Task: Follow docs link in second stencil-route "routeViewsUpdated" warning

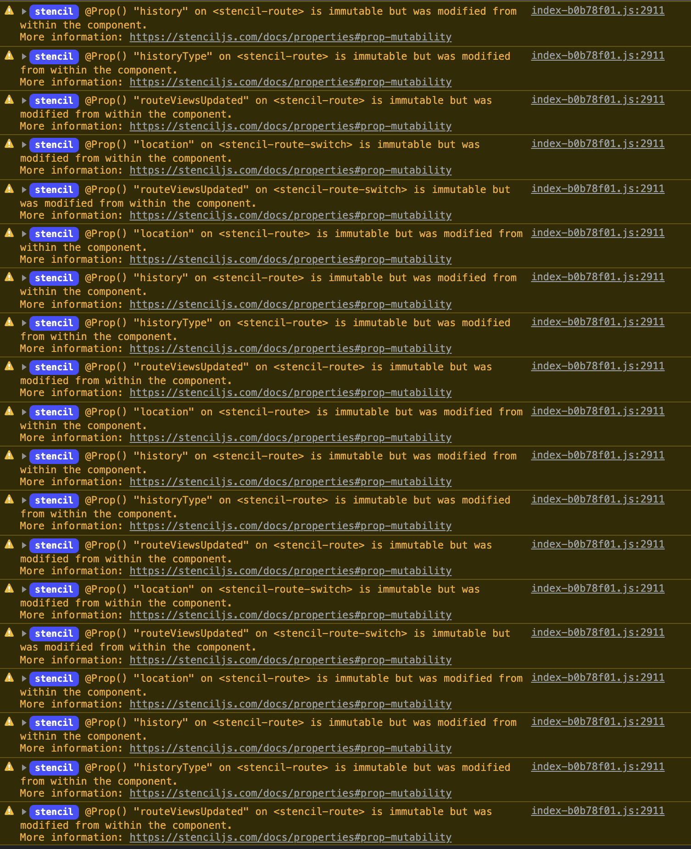Action: [290, 393]
